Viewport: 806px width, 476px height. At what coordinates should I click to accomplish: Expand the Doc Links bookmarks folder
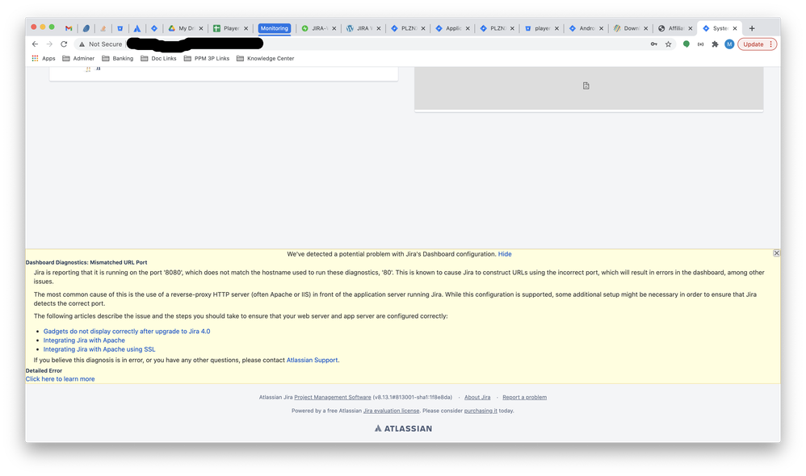[158, 59]
